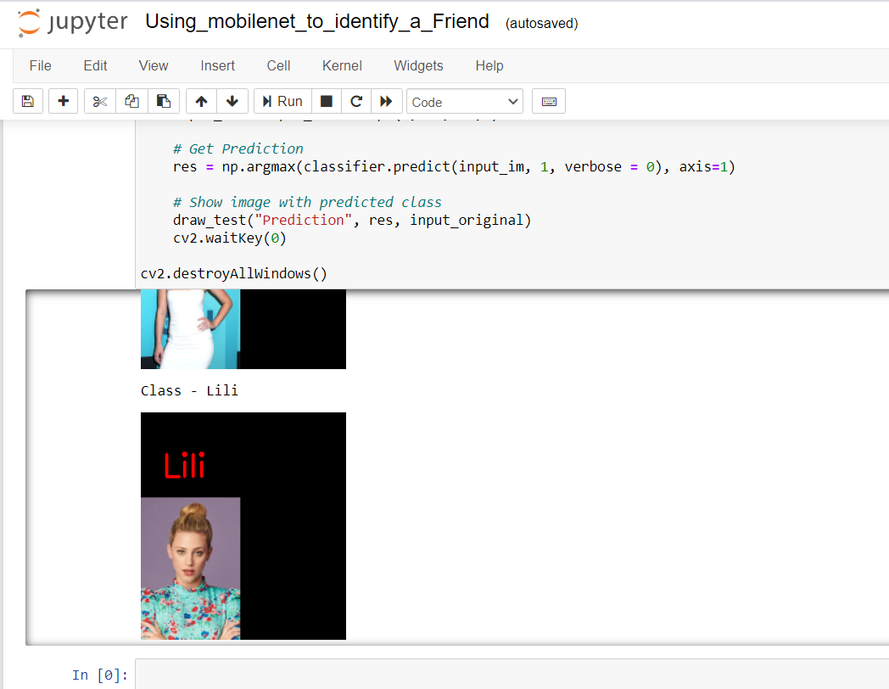The image size is (889, 689).
Task: Save and checkpoint the notebook
Action: (28, 102)
